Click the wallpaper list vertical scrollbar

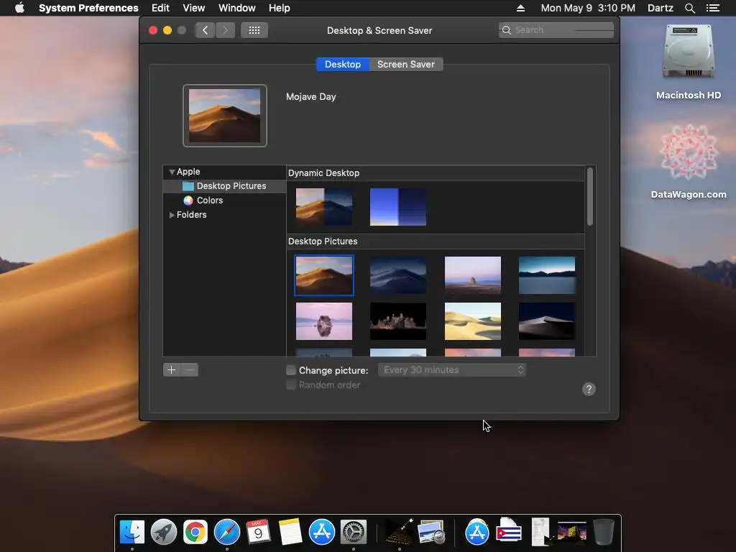click(x=590, y=197)
